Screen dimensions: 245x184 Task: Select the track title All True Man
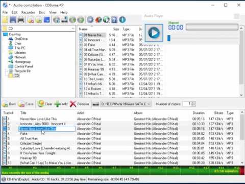(x=29, y=139)
